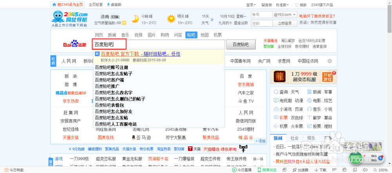Click the gamepad icon beside 小游戏
This screenshot has width=392, height=173.
276,109
